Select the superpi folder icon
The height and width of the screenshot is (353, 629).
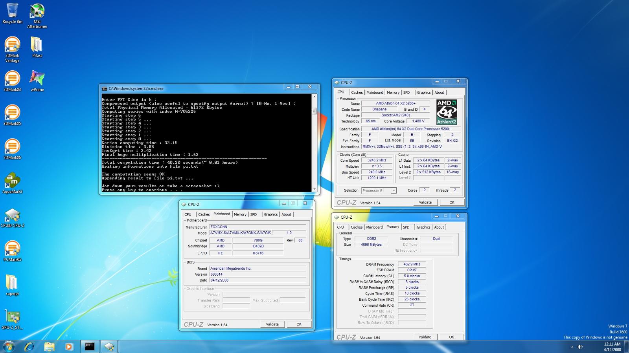point(12,285)
